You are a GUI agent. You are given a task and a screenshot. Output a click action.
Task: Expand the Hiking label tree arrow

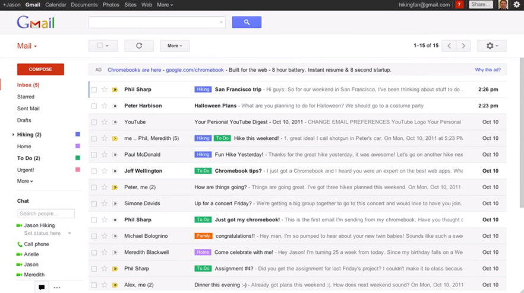tap(13, 135)
